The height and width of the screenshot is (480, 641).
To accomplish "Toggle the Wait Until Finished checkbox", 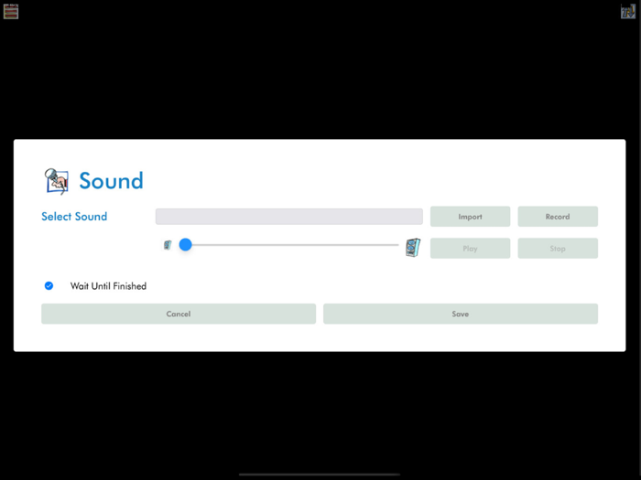I will click(49, 285).
